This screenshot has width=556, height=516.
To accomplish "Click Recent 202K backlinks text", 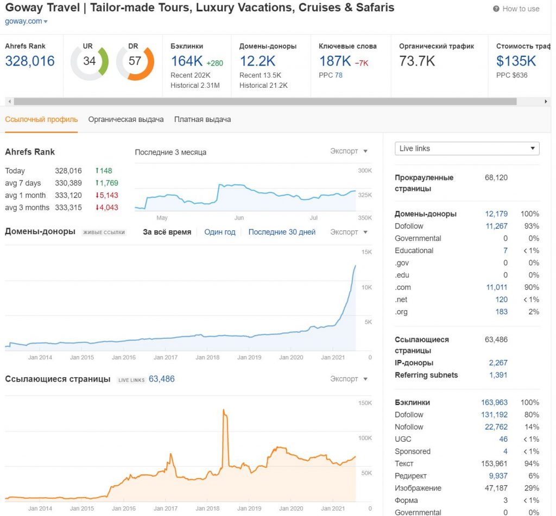I will 191,75.
